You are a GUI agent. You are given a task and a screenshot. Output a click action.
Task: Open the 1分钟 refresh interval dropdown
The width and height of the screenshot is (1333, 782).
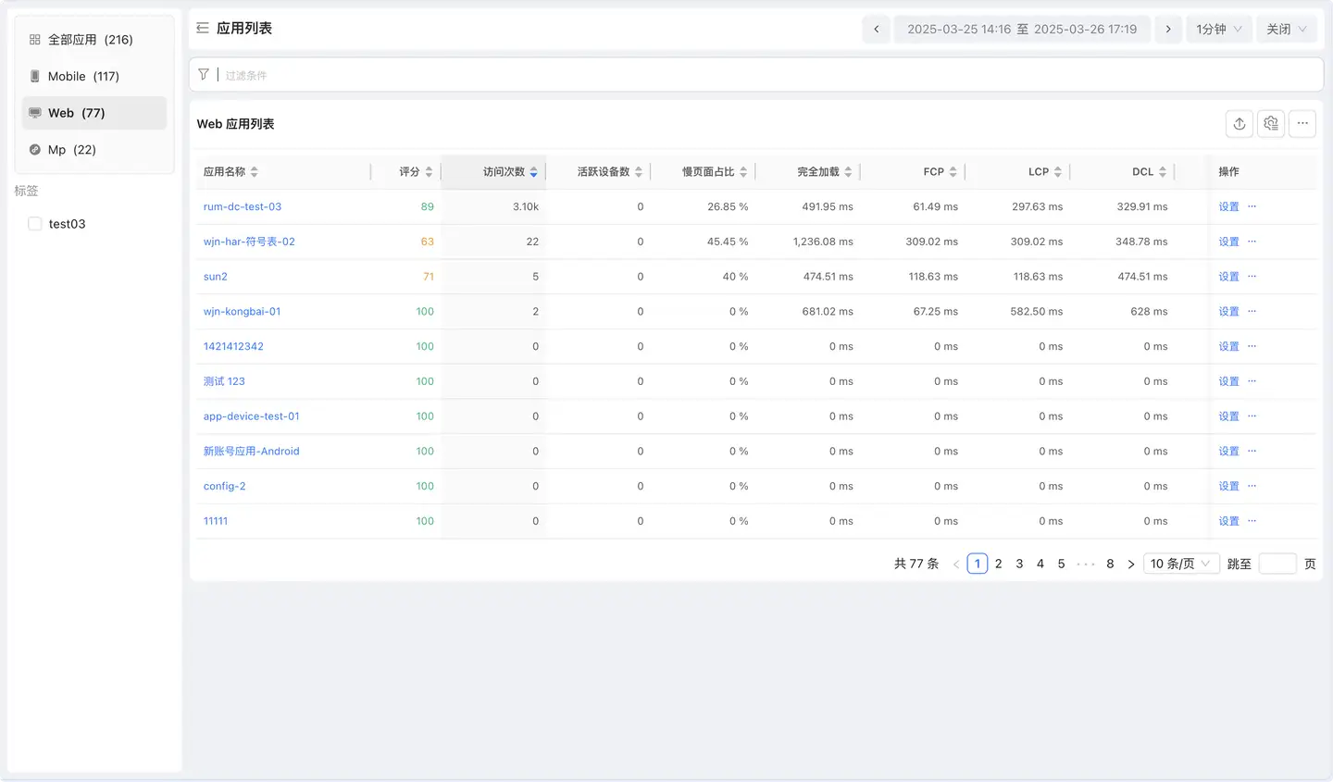(1218, 30)
